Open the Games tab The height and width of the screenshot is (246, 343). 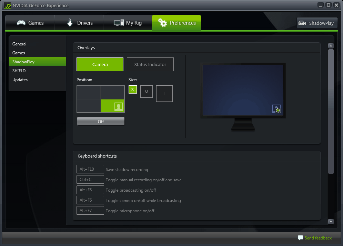pos(30,23)
